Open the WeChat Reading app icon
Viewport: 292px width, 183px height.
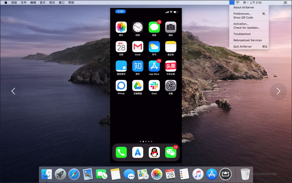pyautogui.click(x=121, y=66)
